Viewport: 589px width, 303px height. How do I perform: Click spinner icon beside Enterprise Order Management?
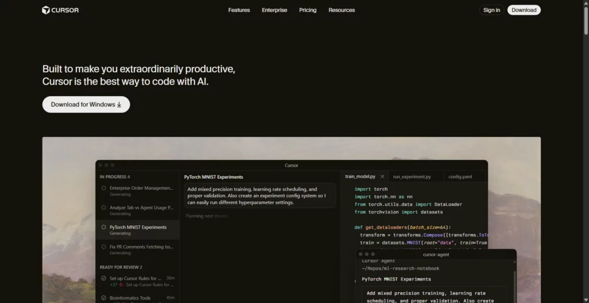coord(104,188)
